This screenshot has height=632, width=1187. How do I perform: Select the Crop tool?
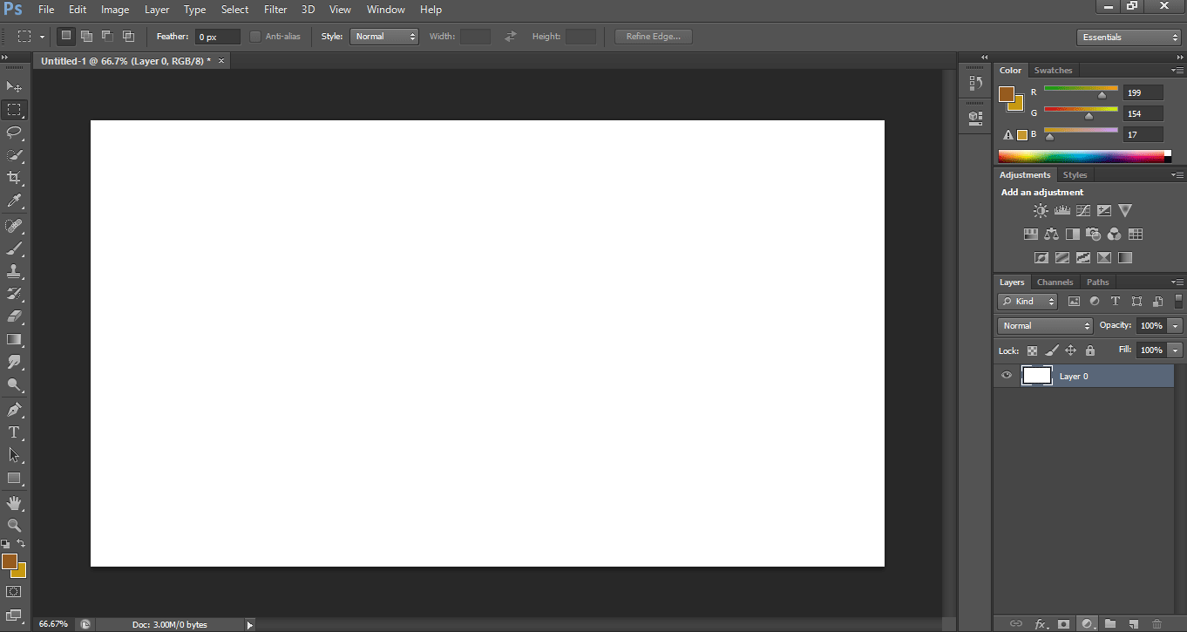click(x=14, y=177)
